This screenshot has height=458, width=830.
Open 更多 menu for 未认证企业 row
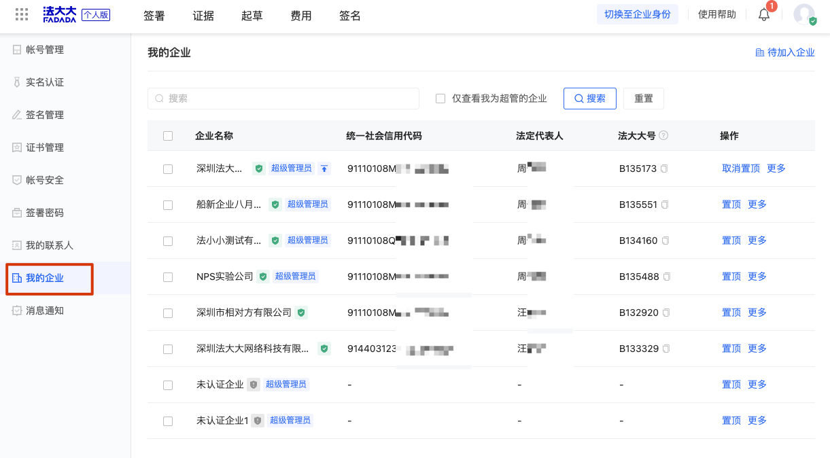click(x=757, y=385)
